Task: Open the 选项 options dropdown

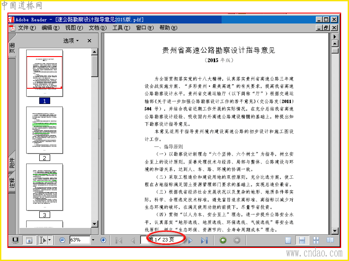Action: pos(71,40)
